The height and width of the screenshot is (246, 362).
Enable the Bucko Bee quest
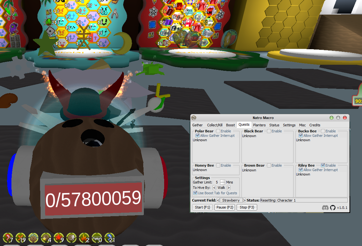(x=323, y=131)
